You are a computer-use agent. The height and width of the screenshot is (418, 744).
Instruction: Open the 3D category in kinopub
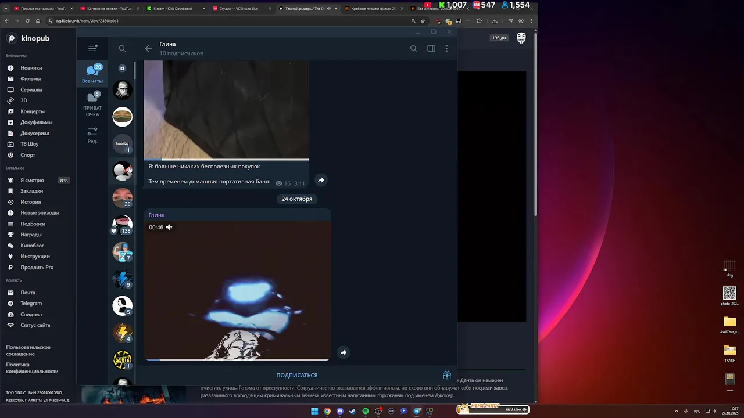tap(23, 100)
